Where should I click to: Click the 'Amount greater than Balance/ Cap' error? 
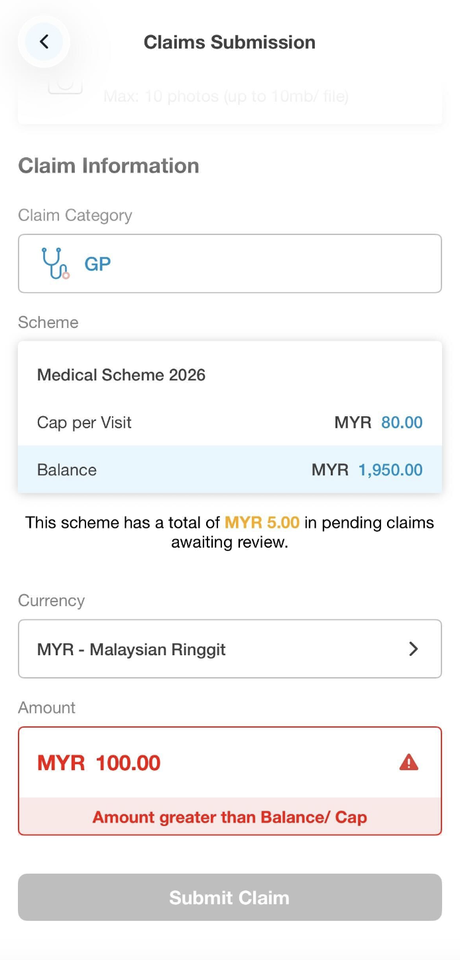click(229, 817)
